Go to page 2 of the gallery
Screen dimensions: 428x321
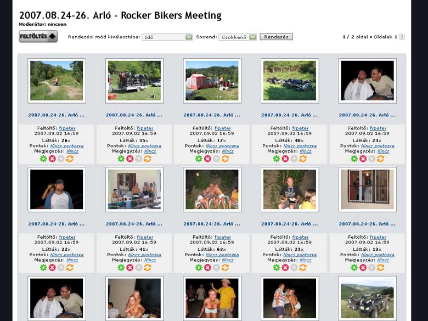[402, 37]
